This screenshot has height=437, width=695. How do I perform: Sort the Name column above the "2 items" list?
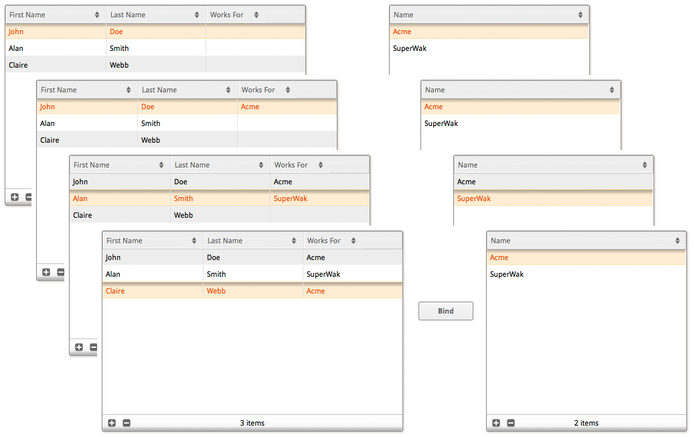[678, 241]
